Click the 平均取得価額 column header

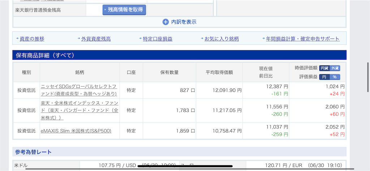[219, 73]
